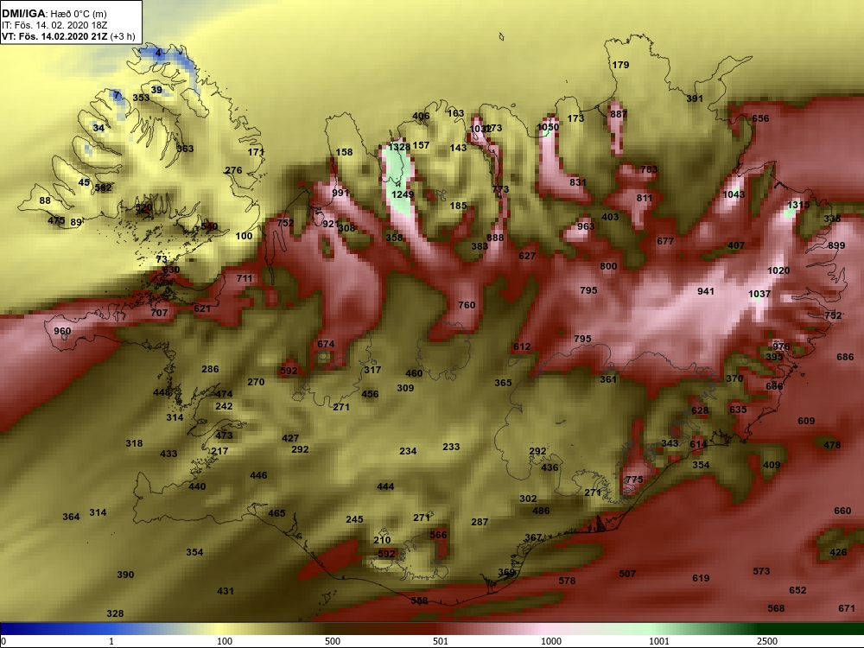Click the map value '353'
864x648 pixels.
(141, 98)
